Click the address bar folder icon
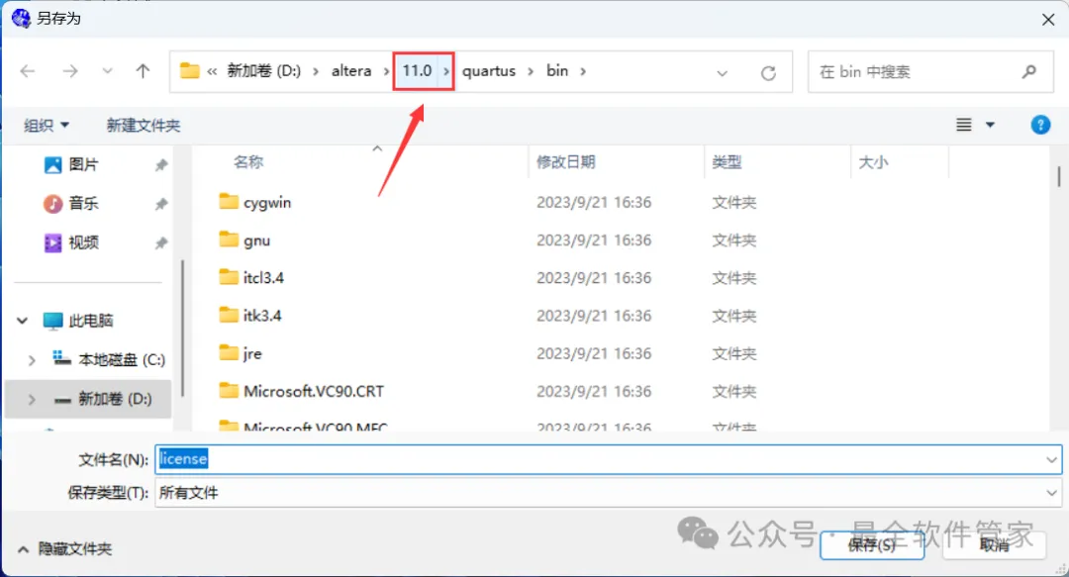This screenshot has width=1069, height=577. (189, 71)
